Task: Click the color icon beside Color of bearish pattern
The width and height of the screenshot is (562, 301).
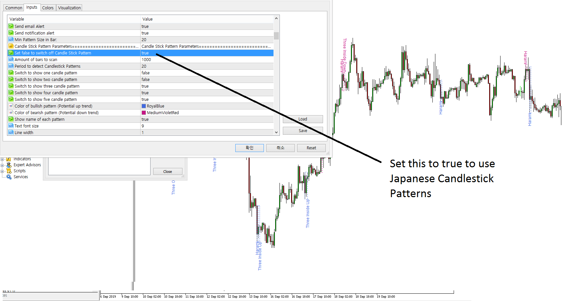Action: (x=11, y=113)
